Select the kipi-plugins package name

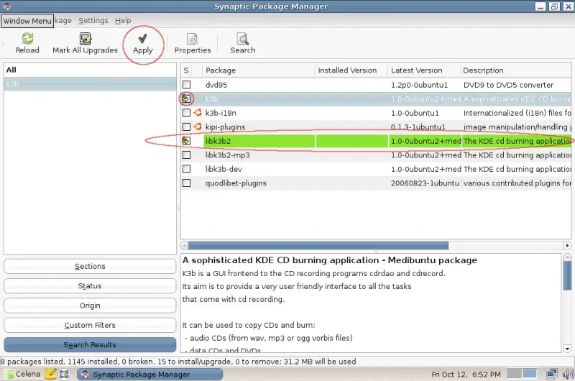tap(225, 127)
